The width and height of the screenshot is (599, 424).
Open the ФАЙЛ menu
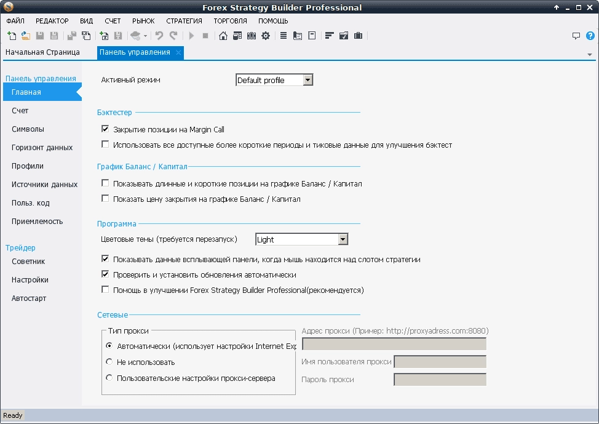click(x=15, y=21)
